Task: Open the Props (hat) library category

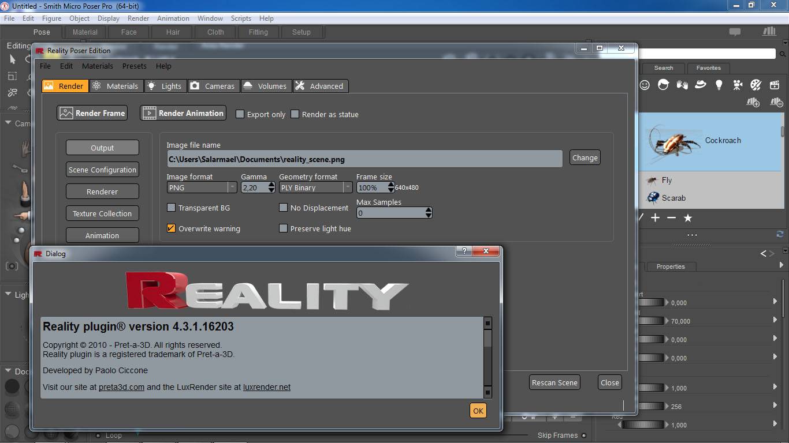Action: 700,85
